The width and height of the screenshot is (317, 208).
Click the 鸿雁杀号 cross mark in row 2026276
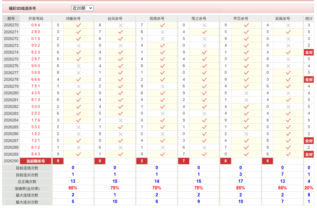(79, 66)
